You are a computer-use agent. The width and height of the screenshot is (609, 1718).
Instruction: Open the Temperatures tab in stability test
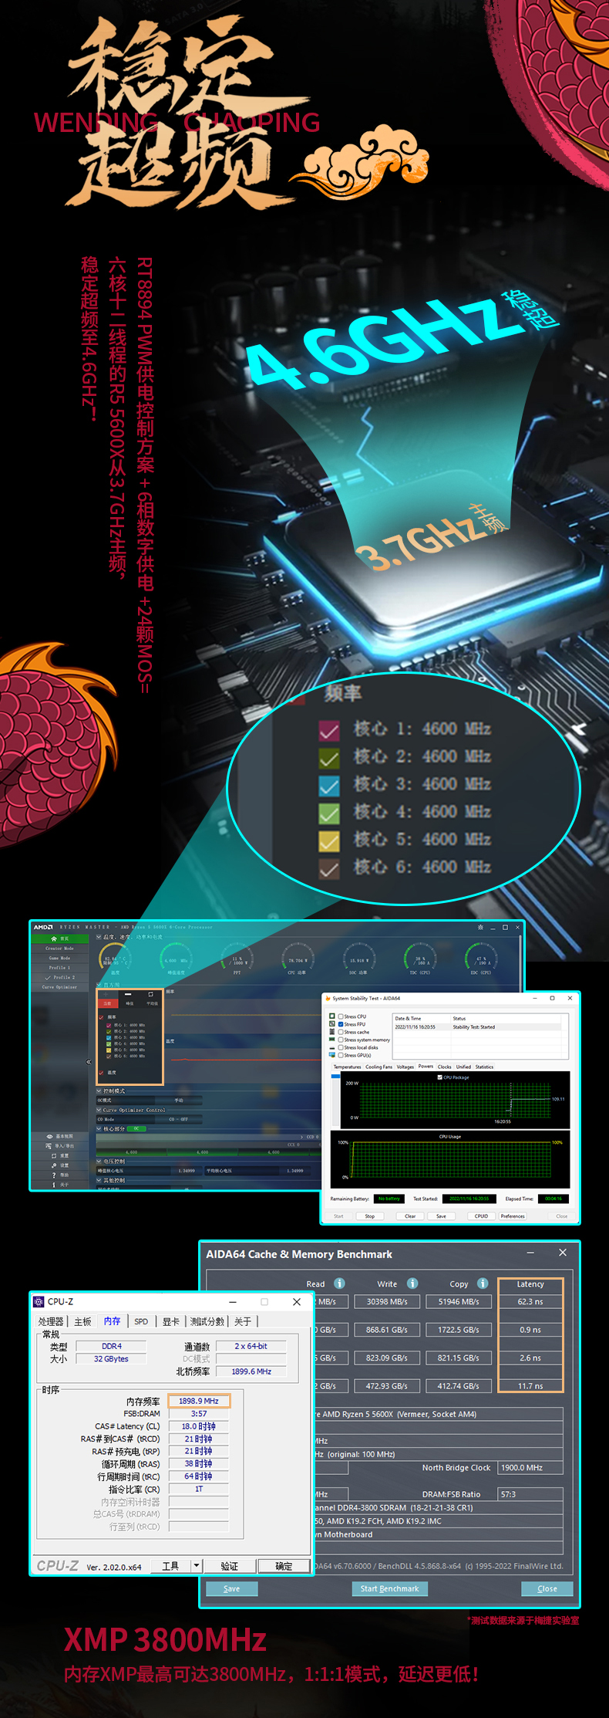pyautogui.click(x=347, y=1067)
